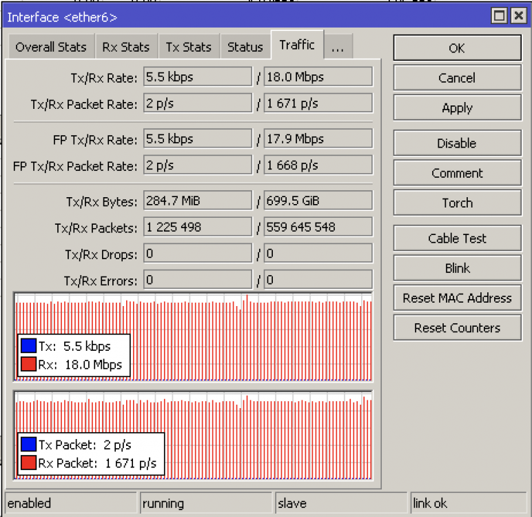532x517 pixels.
Task: Run the Cable Test
Action: [x=457, y=239]
